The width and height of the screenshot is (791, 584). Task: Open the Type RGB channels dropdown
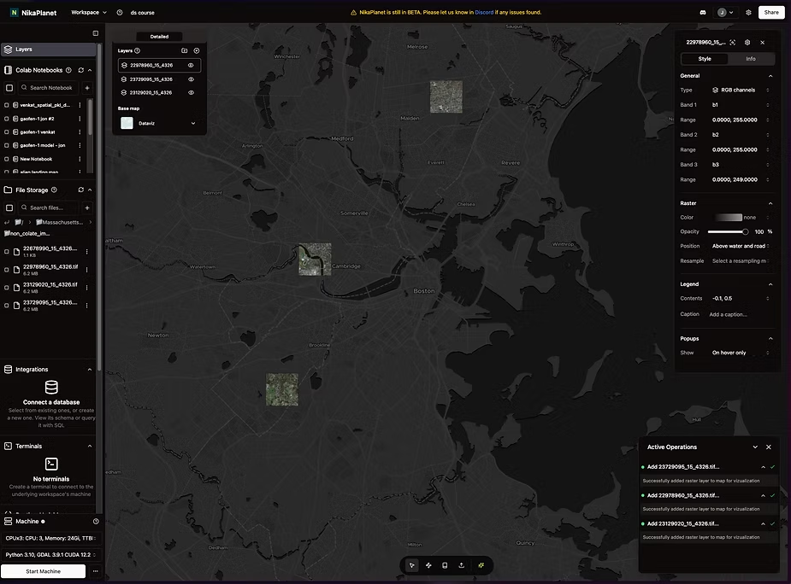pyautogui.click(x=740, y=91)
